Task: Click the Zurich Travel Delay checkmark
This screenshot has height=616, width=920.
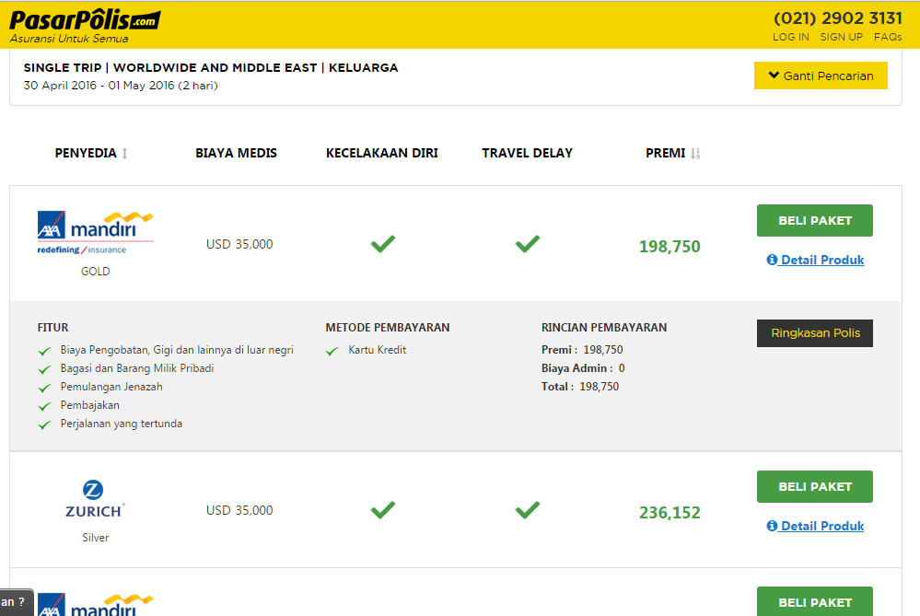Action: (x=528, y=510)
